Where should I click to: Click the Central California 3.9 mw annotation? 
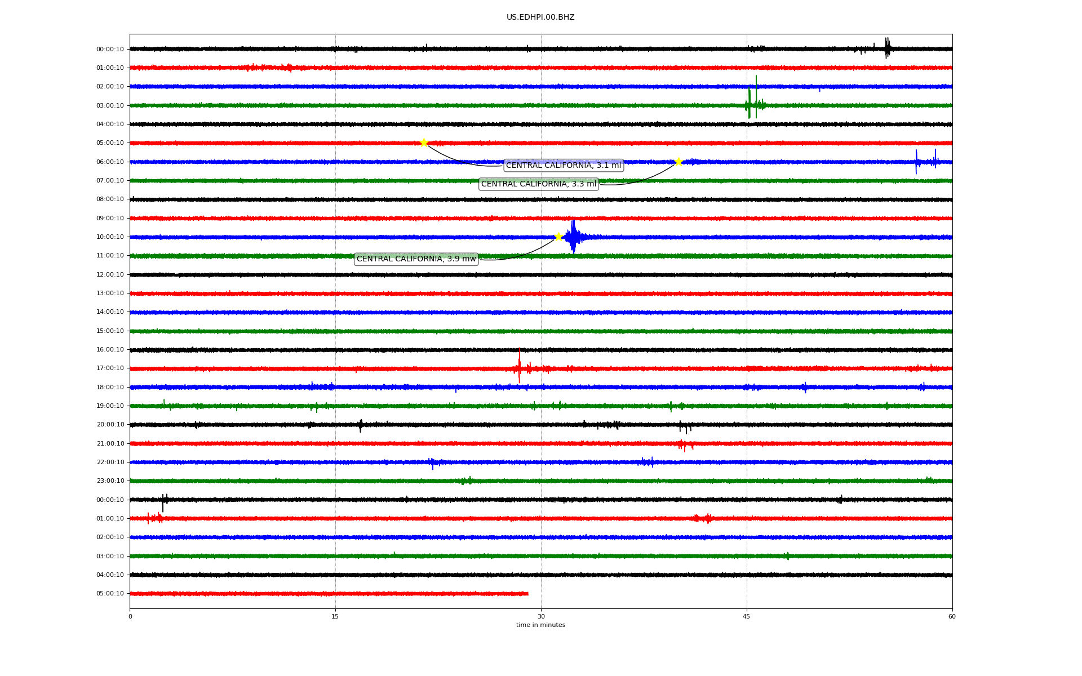click(x=416, y=259)
